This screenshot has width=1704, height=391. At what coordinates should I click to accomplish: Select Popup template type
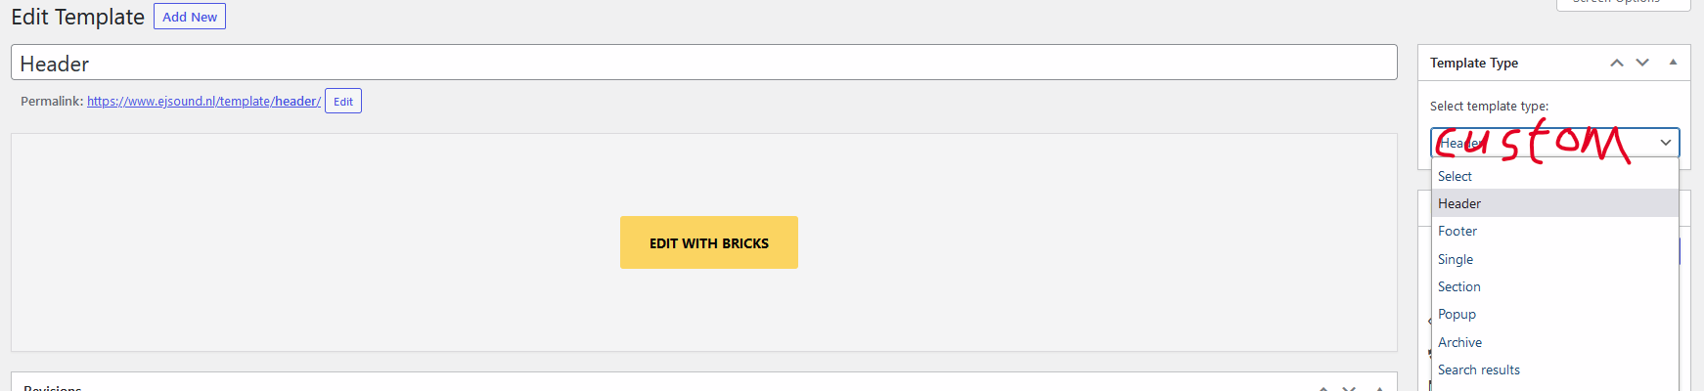(x=1457, y=315)
